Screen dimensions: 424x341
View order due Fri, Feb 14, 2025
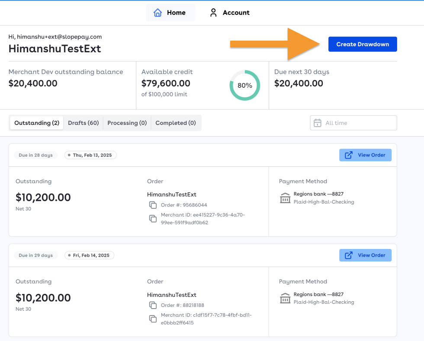pyautogui.click(x=365, y=255)
